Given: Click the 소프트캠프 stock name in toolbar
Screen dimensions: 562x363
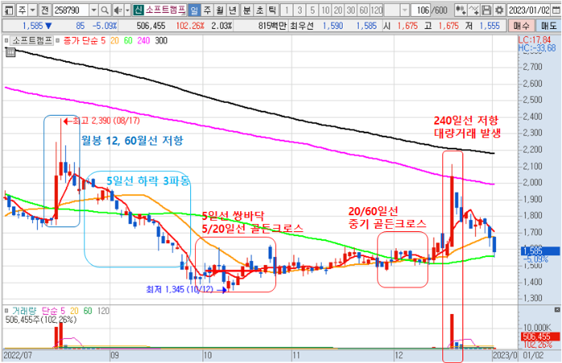Looking at the screenshot, I should [165, 10].
